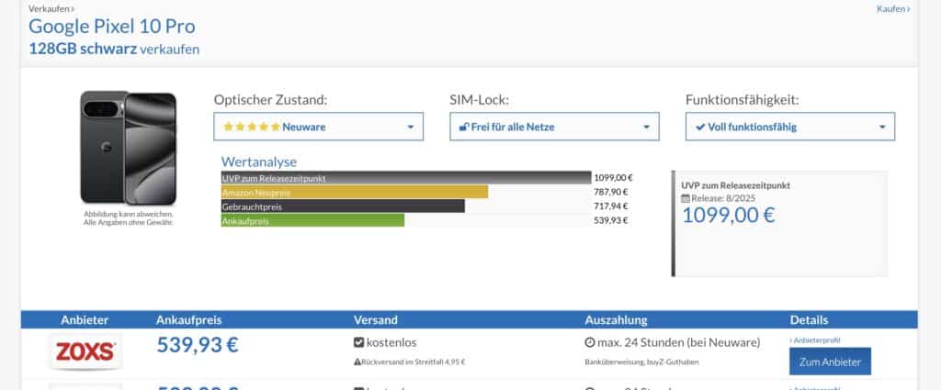Viewport: 941px width, 390px height.
Task: Click the Google Pixel 10 Pro heading
Action: tap(111, 27)
